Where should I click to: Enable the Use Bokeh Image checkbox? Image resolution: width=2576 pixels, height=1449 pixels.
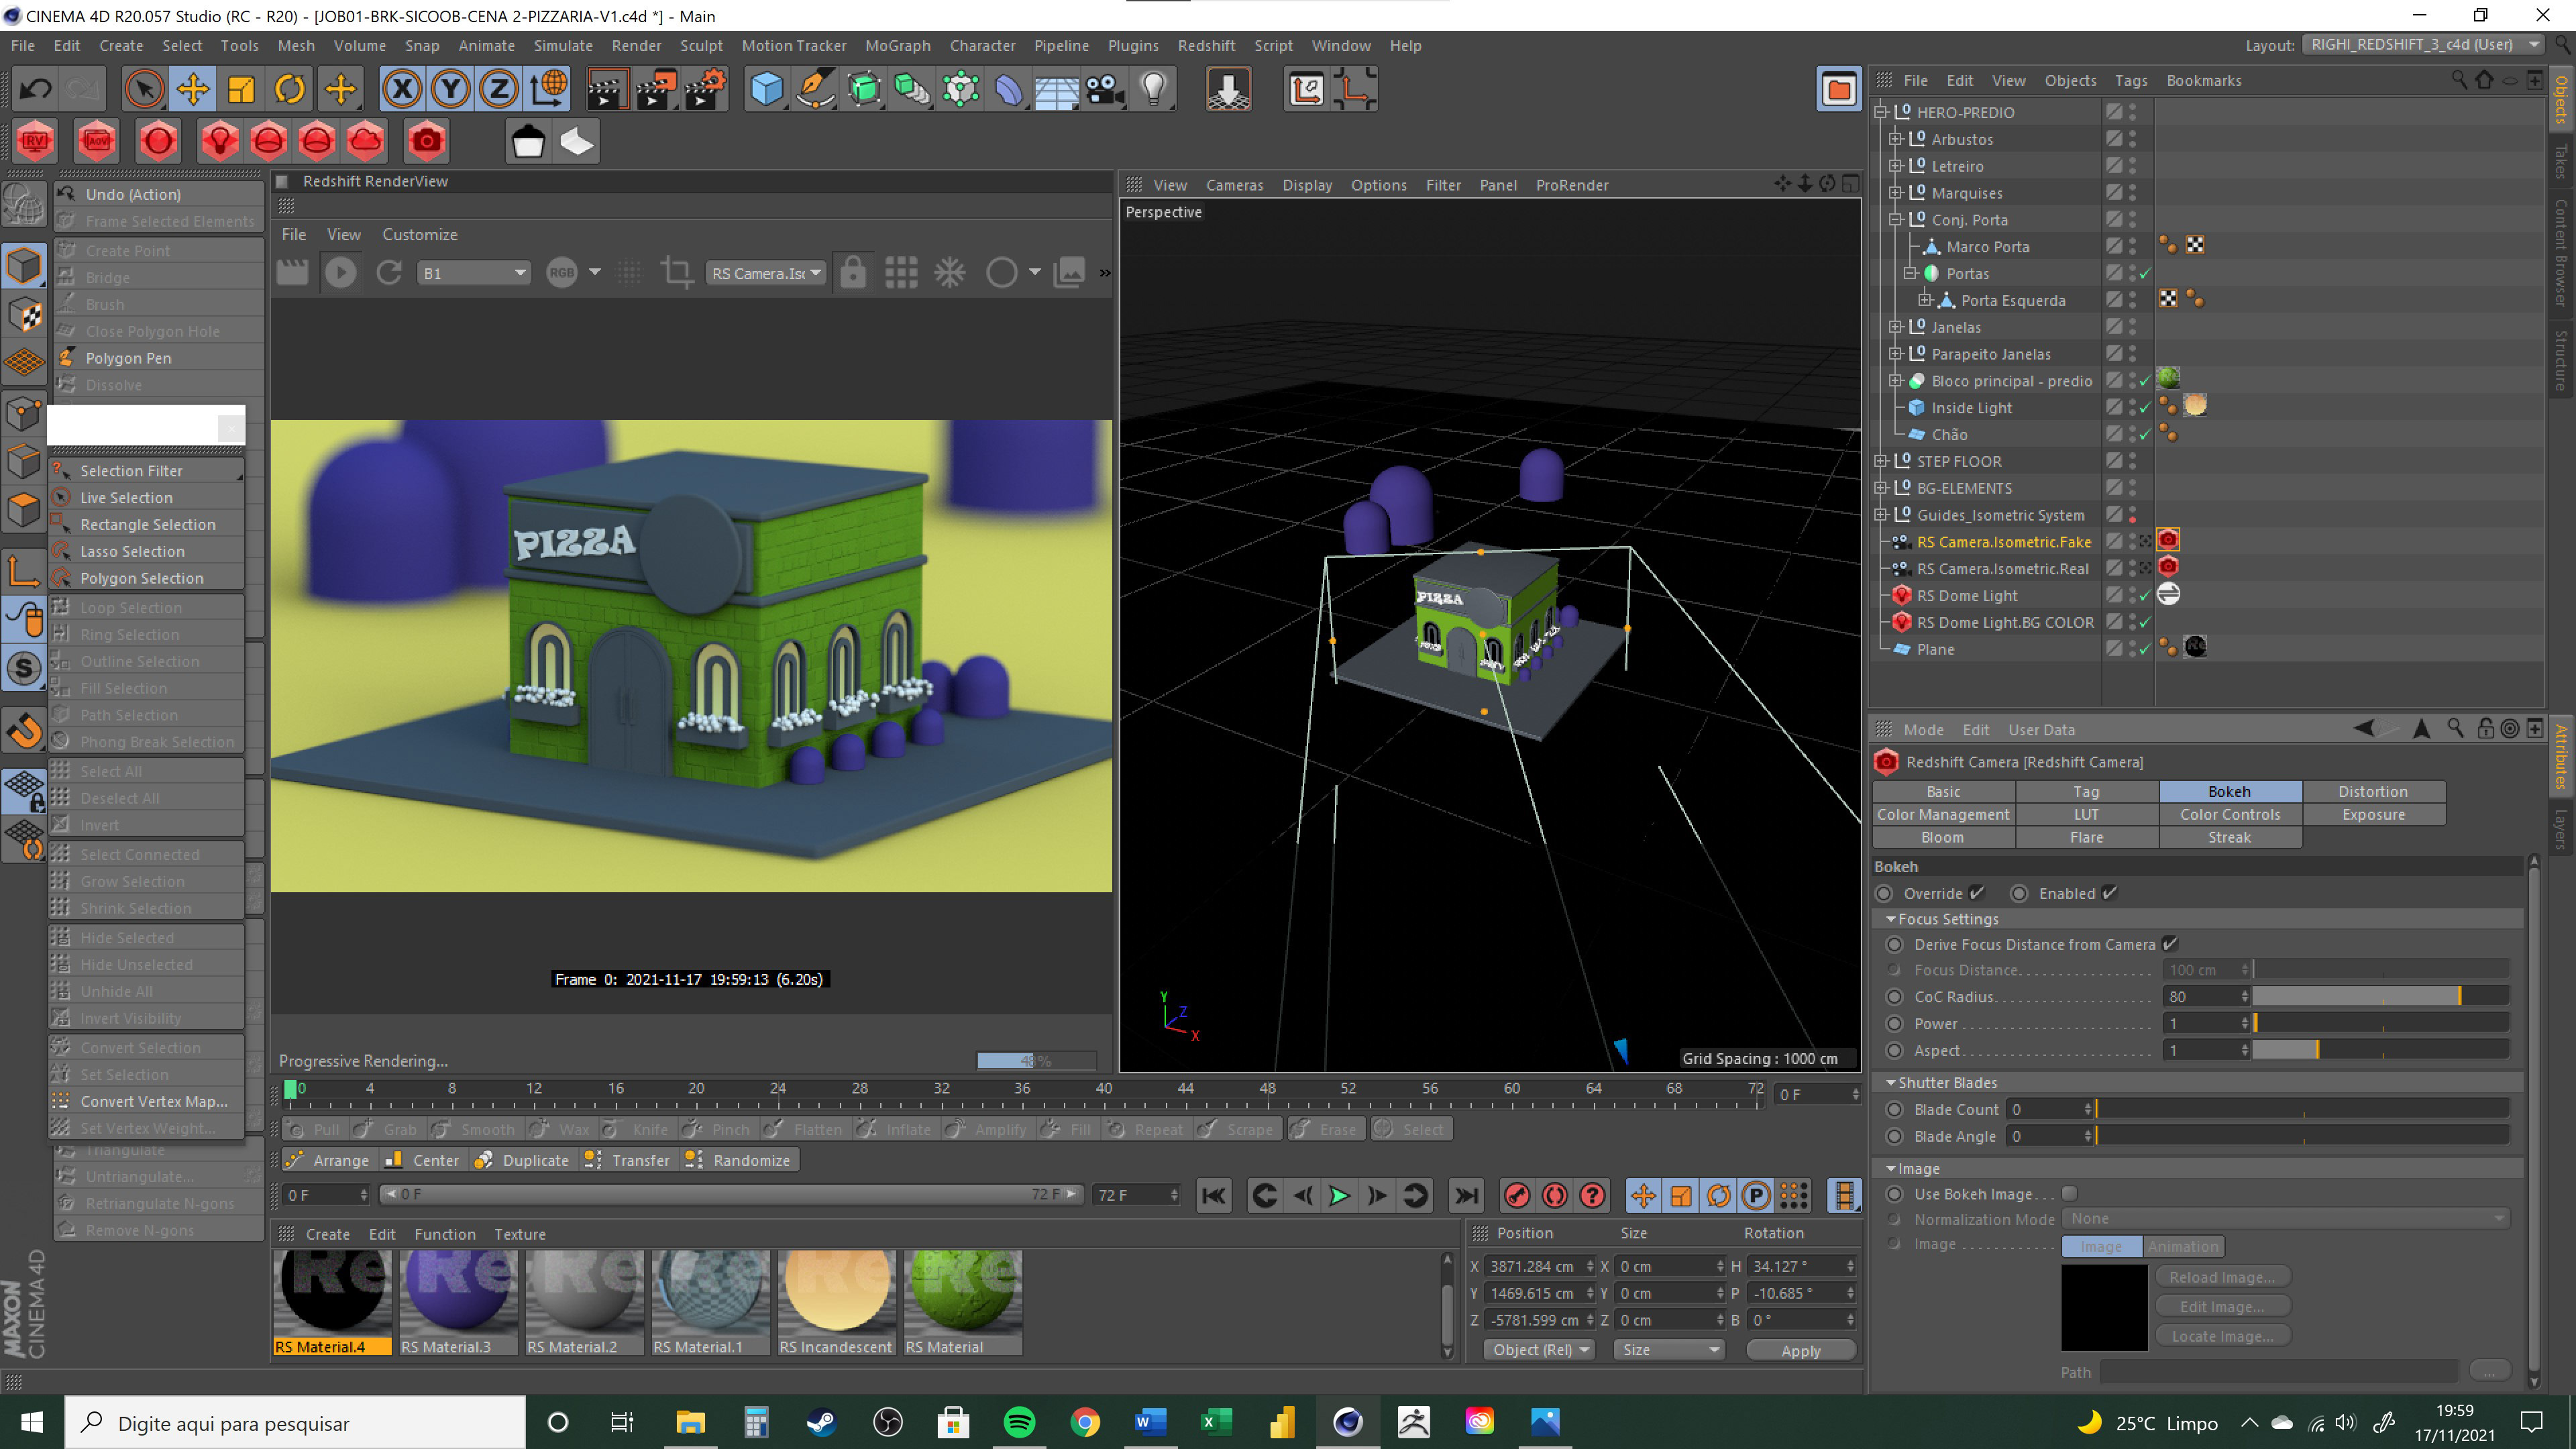[2070, 1194]
